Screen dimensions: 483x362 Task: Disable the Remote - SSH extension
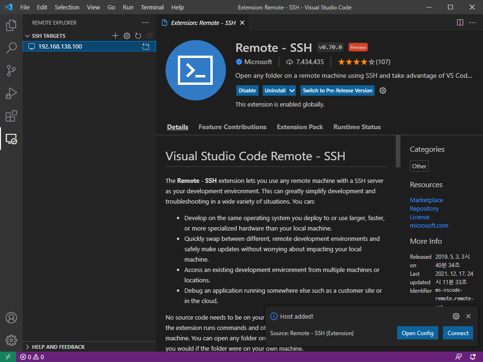coord(247,90)
